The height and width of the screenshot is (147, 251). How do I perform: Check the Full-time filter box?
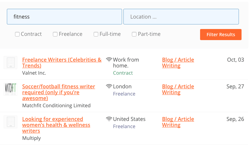(x=96, y=34)
